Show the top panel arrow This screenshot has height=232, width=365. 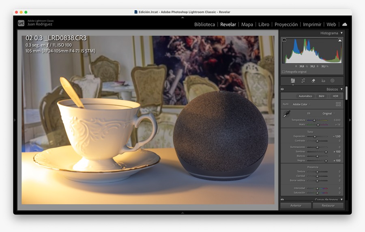coord(182,17)
